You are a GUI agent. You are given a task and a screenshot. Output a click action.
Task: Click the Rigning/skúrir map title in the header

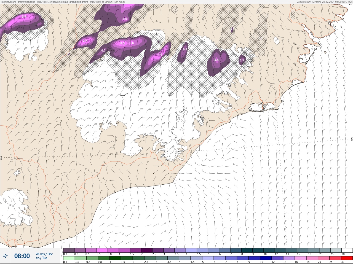63,2
